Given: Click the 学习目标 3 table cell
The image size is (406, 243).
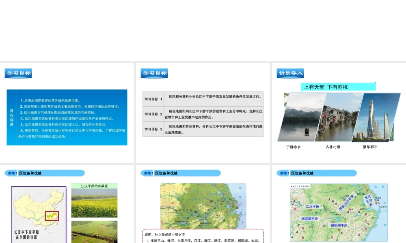Looking at the screenshot, I should pos(153,129).
